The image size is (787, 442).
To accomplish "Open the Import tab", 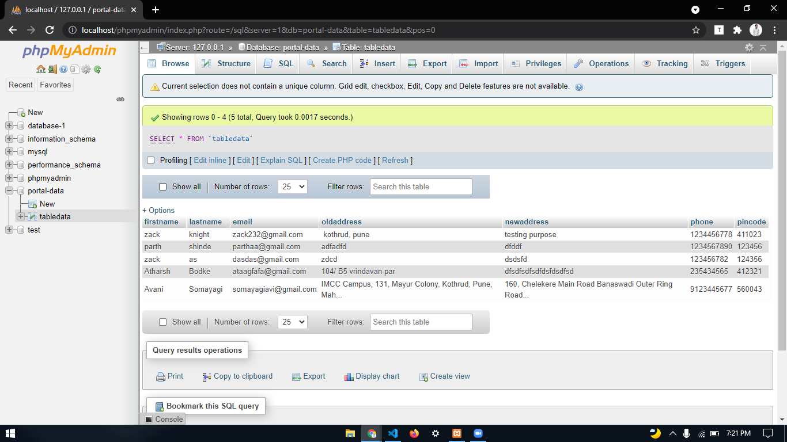I will tap(479, 64).
